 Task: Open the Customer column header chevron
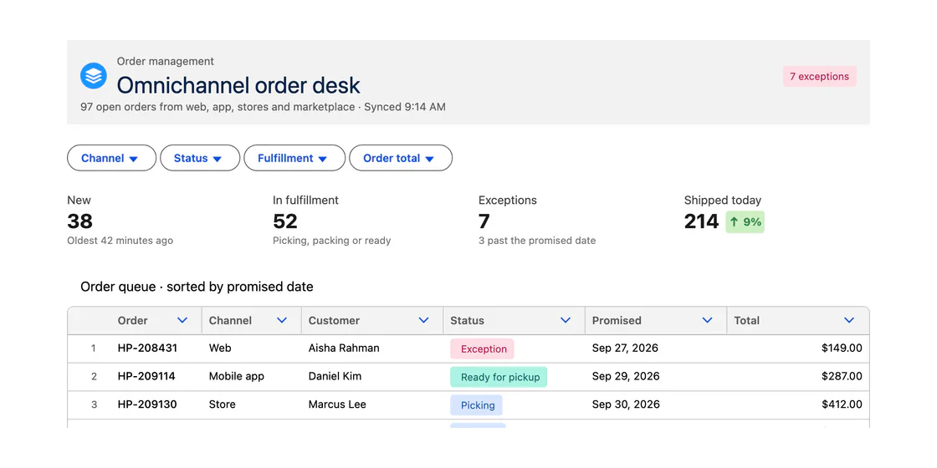point(423,321)
